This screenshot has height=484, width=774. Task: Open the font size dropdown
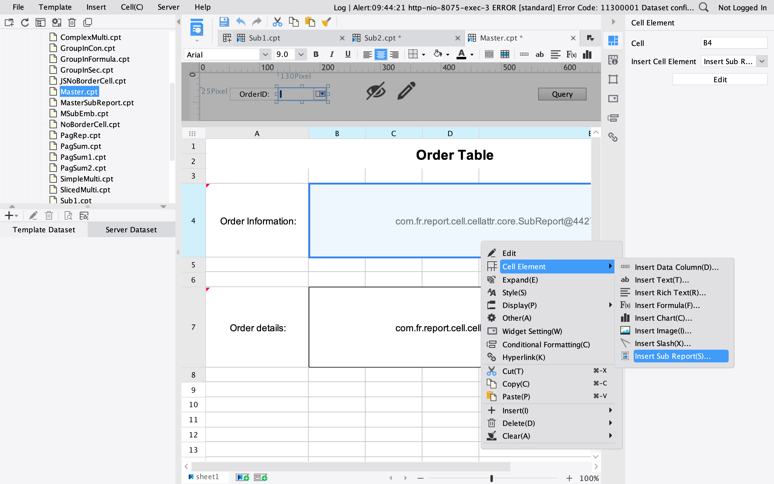tap(301, 54)
